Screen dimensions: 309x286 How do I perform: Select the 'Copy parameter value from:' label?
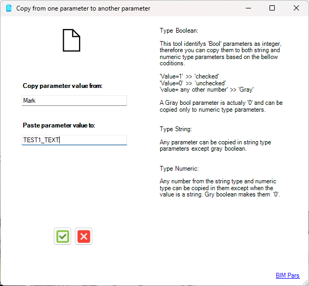click(63, 86)
